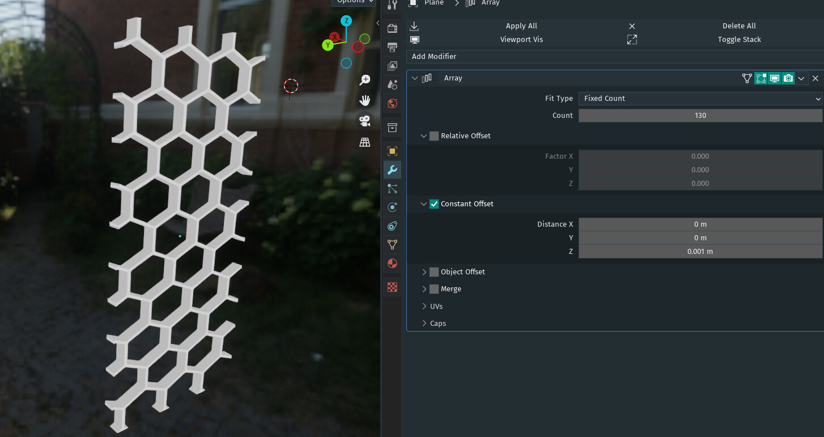Open the World properties tab
Image resolution: width=824 pixels, height=437 pixels.
click(392, 104)
